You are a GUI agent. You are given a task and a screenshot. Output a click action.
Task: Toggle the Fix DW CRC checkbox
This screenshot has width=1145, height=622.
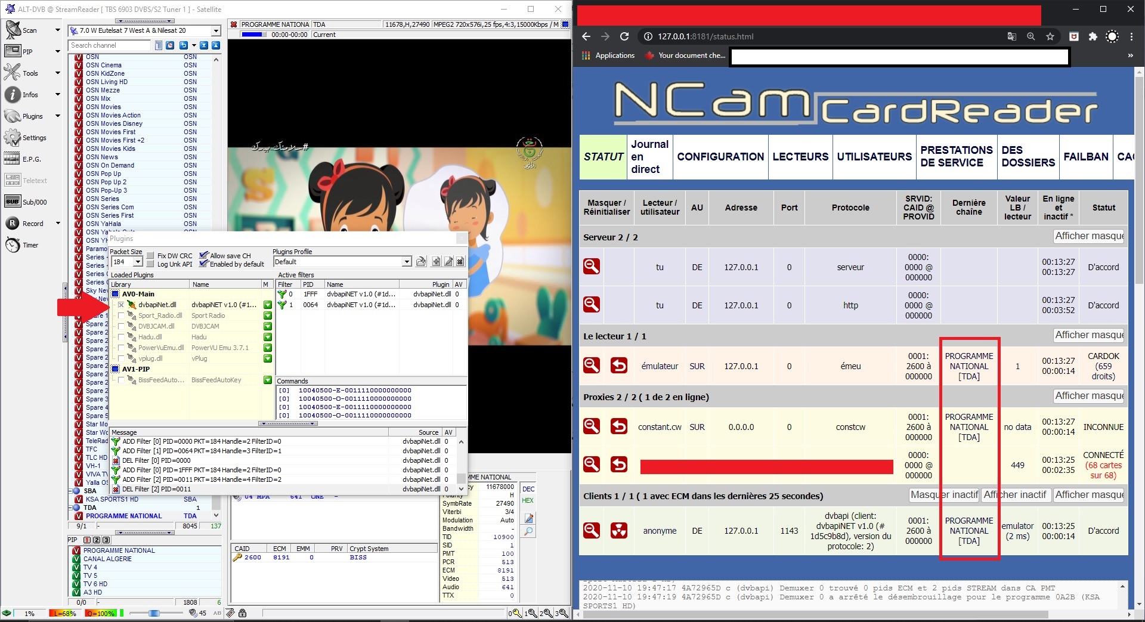151,256
